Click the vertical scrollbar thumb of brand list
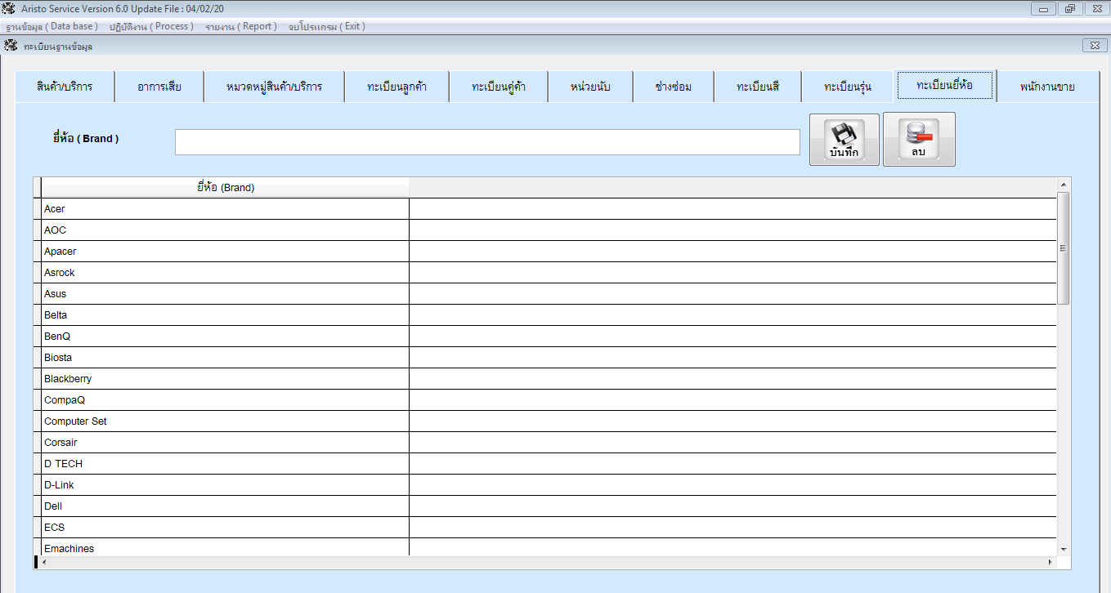 tap(1064, 248)
